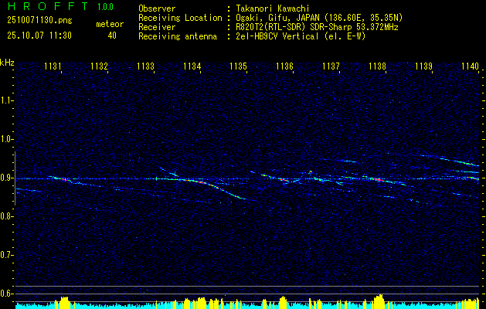The image size is (486, 309).
Task: Click the 1139 time axis label
Action: 423,66
